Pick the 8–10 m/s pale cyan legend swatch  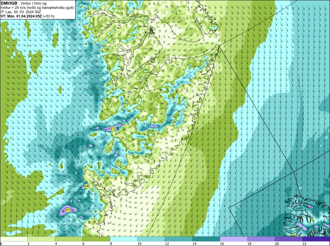pyautogui.click(x=124, y=239)
